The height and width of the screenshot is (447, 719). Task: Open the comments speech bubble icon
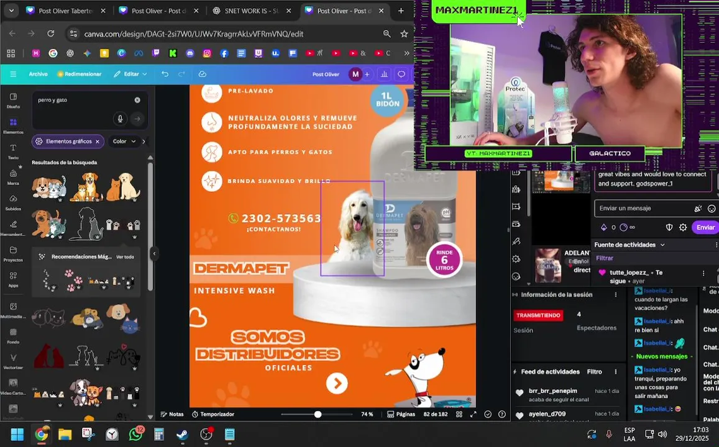pos(401,74)
